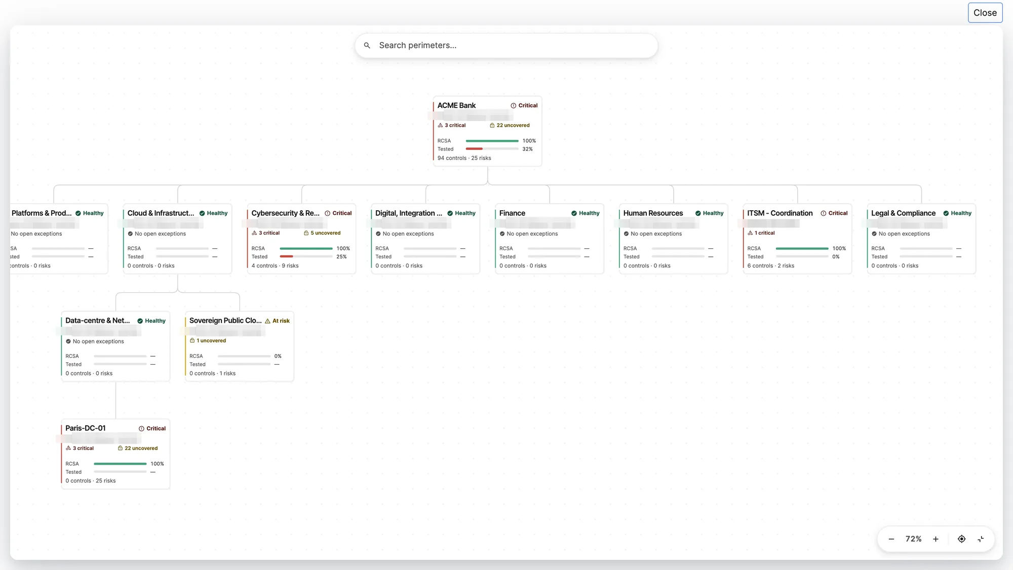Open the Sovereign Public Clo... card
1013x570 pixels.
pos(240,347)
